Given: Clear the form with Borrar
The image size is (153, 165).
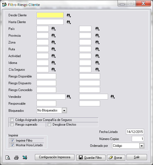Looking at the screenshot, I should [x=116, y=158].
